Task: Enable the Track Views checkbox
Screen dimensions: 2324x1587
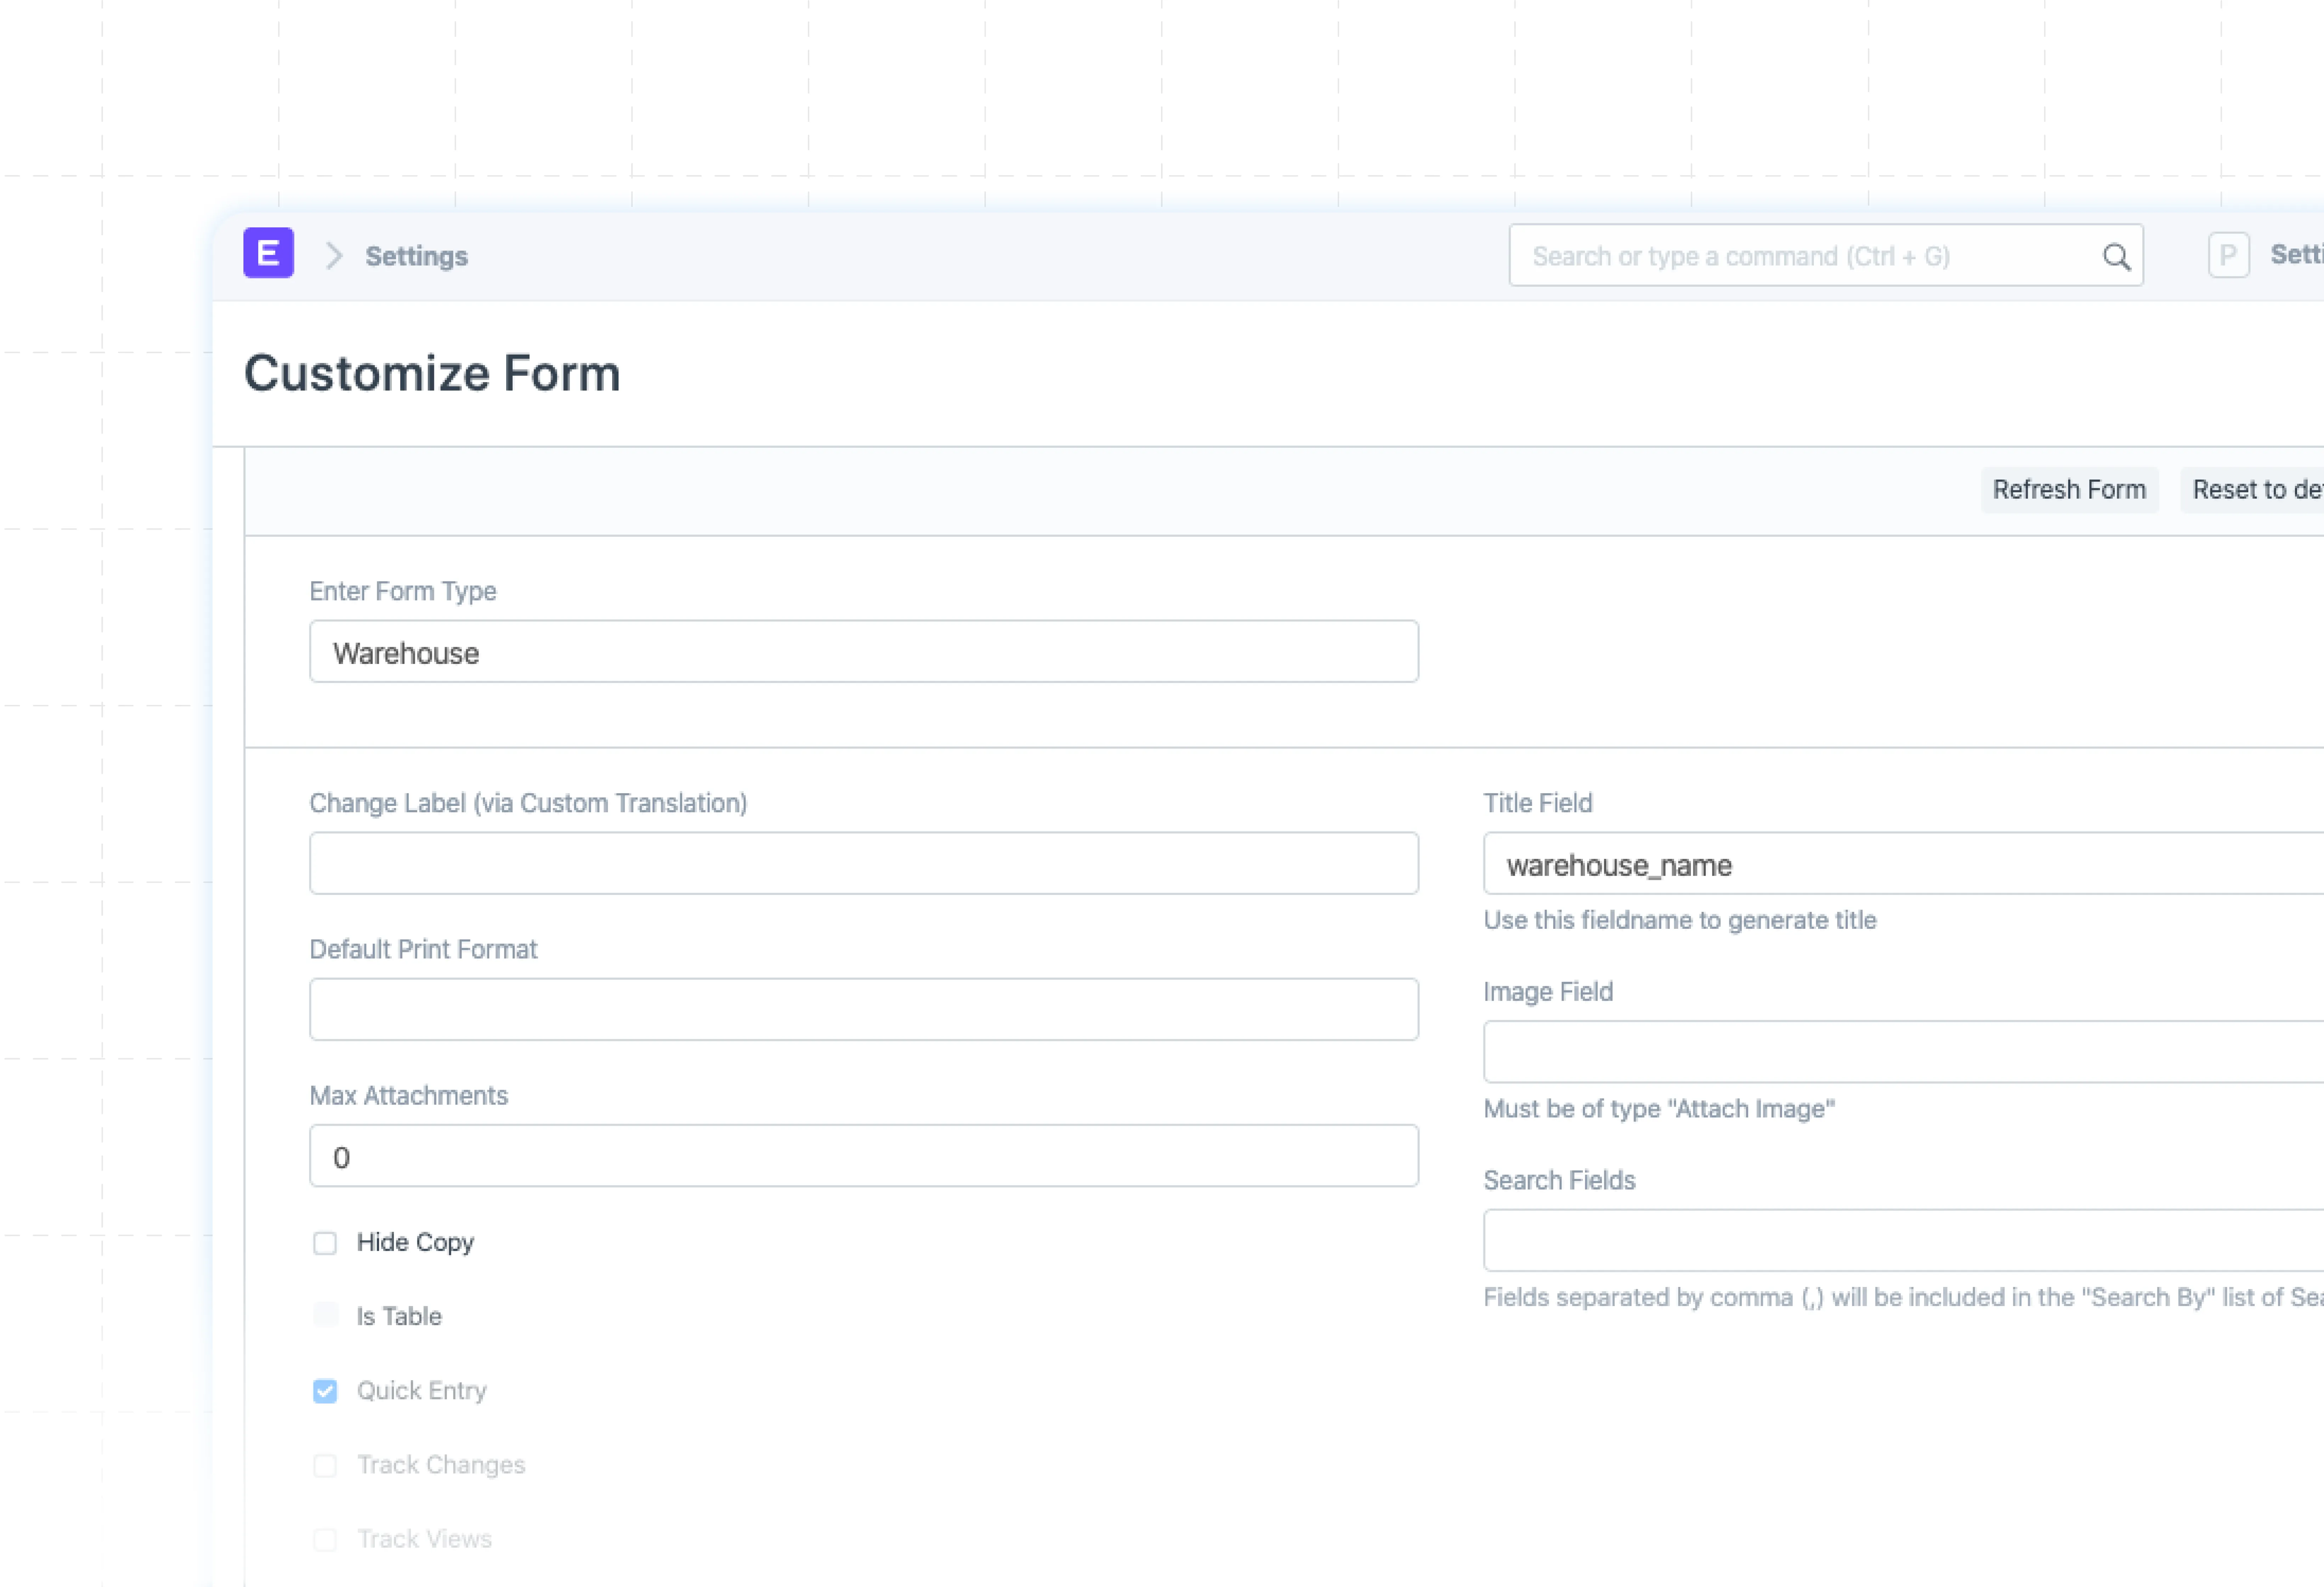Action: 325,1539
